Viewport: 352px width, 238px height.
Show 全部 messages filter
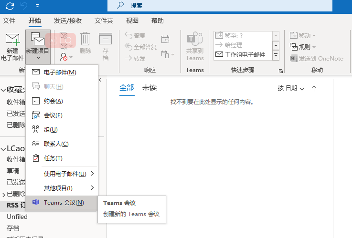coord(127,88)
